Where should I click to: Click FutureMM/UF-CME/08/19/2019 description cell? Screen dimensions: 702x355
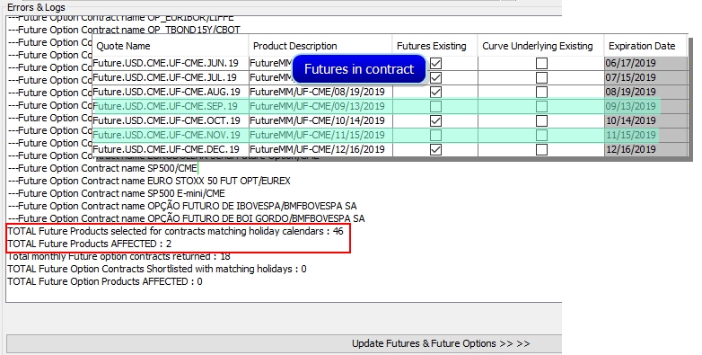(x=320, y=92)
